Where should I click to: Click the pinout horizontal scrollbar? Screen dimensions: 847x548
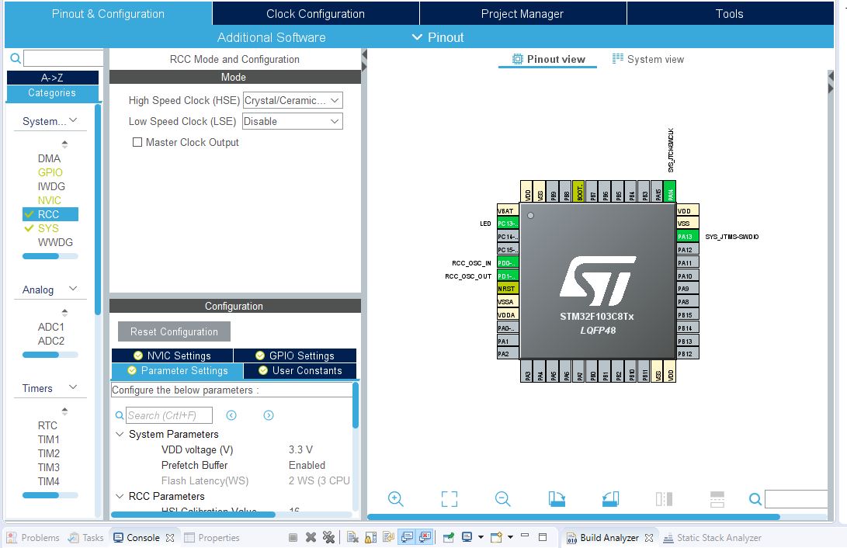pyautogui.click(x=573, y=517)
